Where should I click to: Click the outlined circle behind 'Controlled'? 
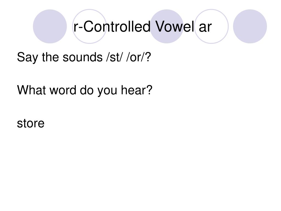[89, 26]
